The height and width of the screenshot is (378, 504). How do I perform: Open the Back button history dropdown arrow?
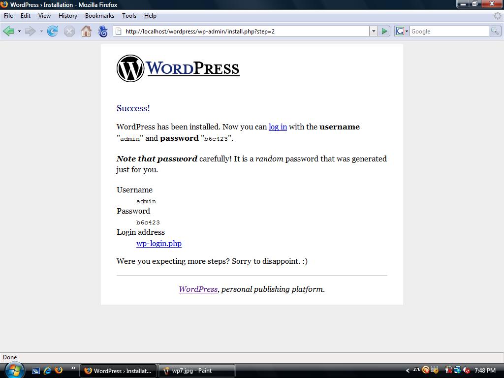[x=19, y=31]
